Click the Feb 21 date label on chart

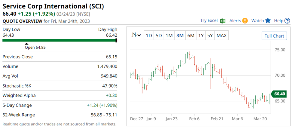(x=217, y=119)
